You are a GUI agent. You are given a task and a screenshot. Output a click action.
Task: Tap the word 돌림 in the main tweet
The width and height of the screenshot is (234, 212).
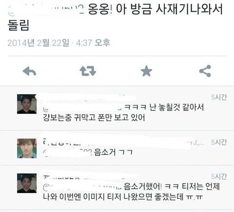[19, 25]
